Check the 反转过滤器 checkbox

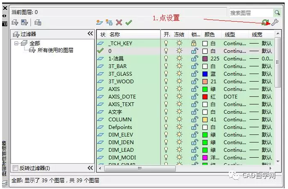(16, 168)
